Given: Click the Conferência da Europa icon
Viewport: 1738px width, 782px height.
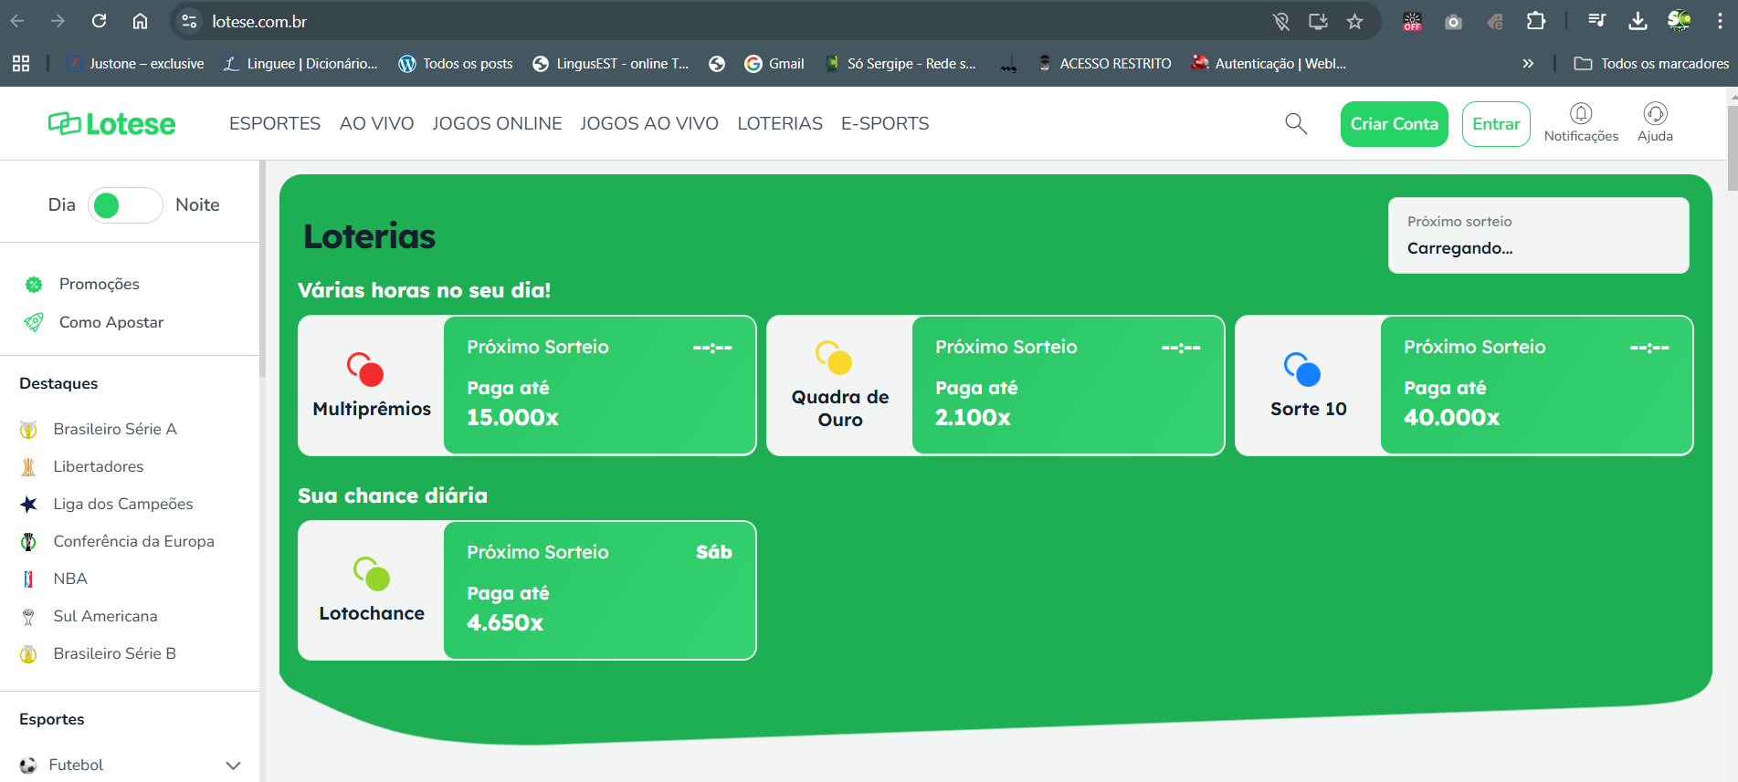Looking at the screenshot, I should point(28,541).
